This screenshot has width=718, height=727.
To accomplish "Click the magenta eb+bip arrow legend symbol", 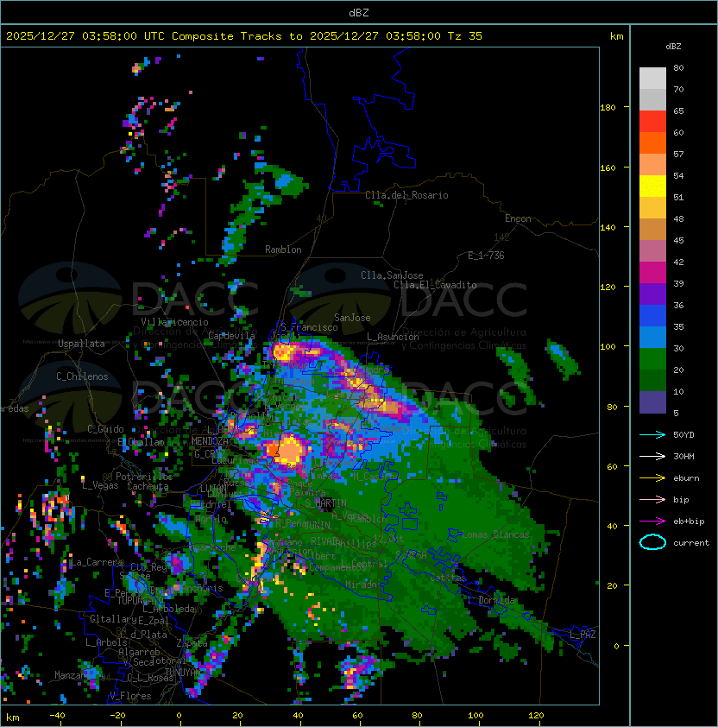I will pyautogui.click(x=652, y=522).
